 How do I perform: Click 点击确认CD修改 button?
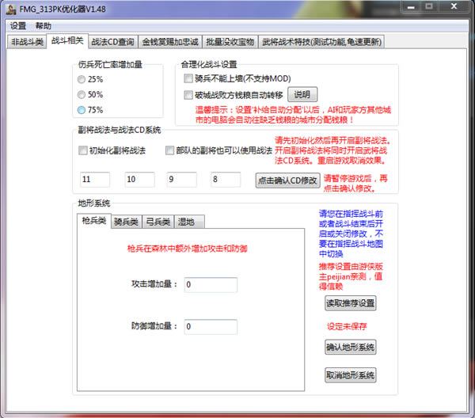click(x=287, y=180)
